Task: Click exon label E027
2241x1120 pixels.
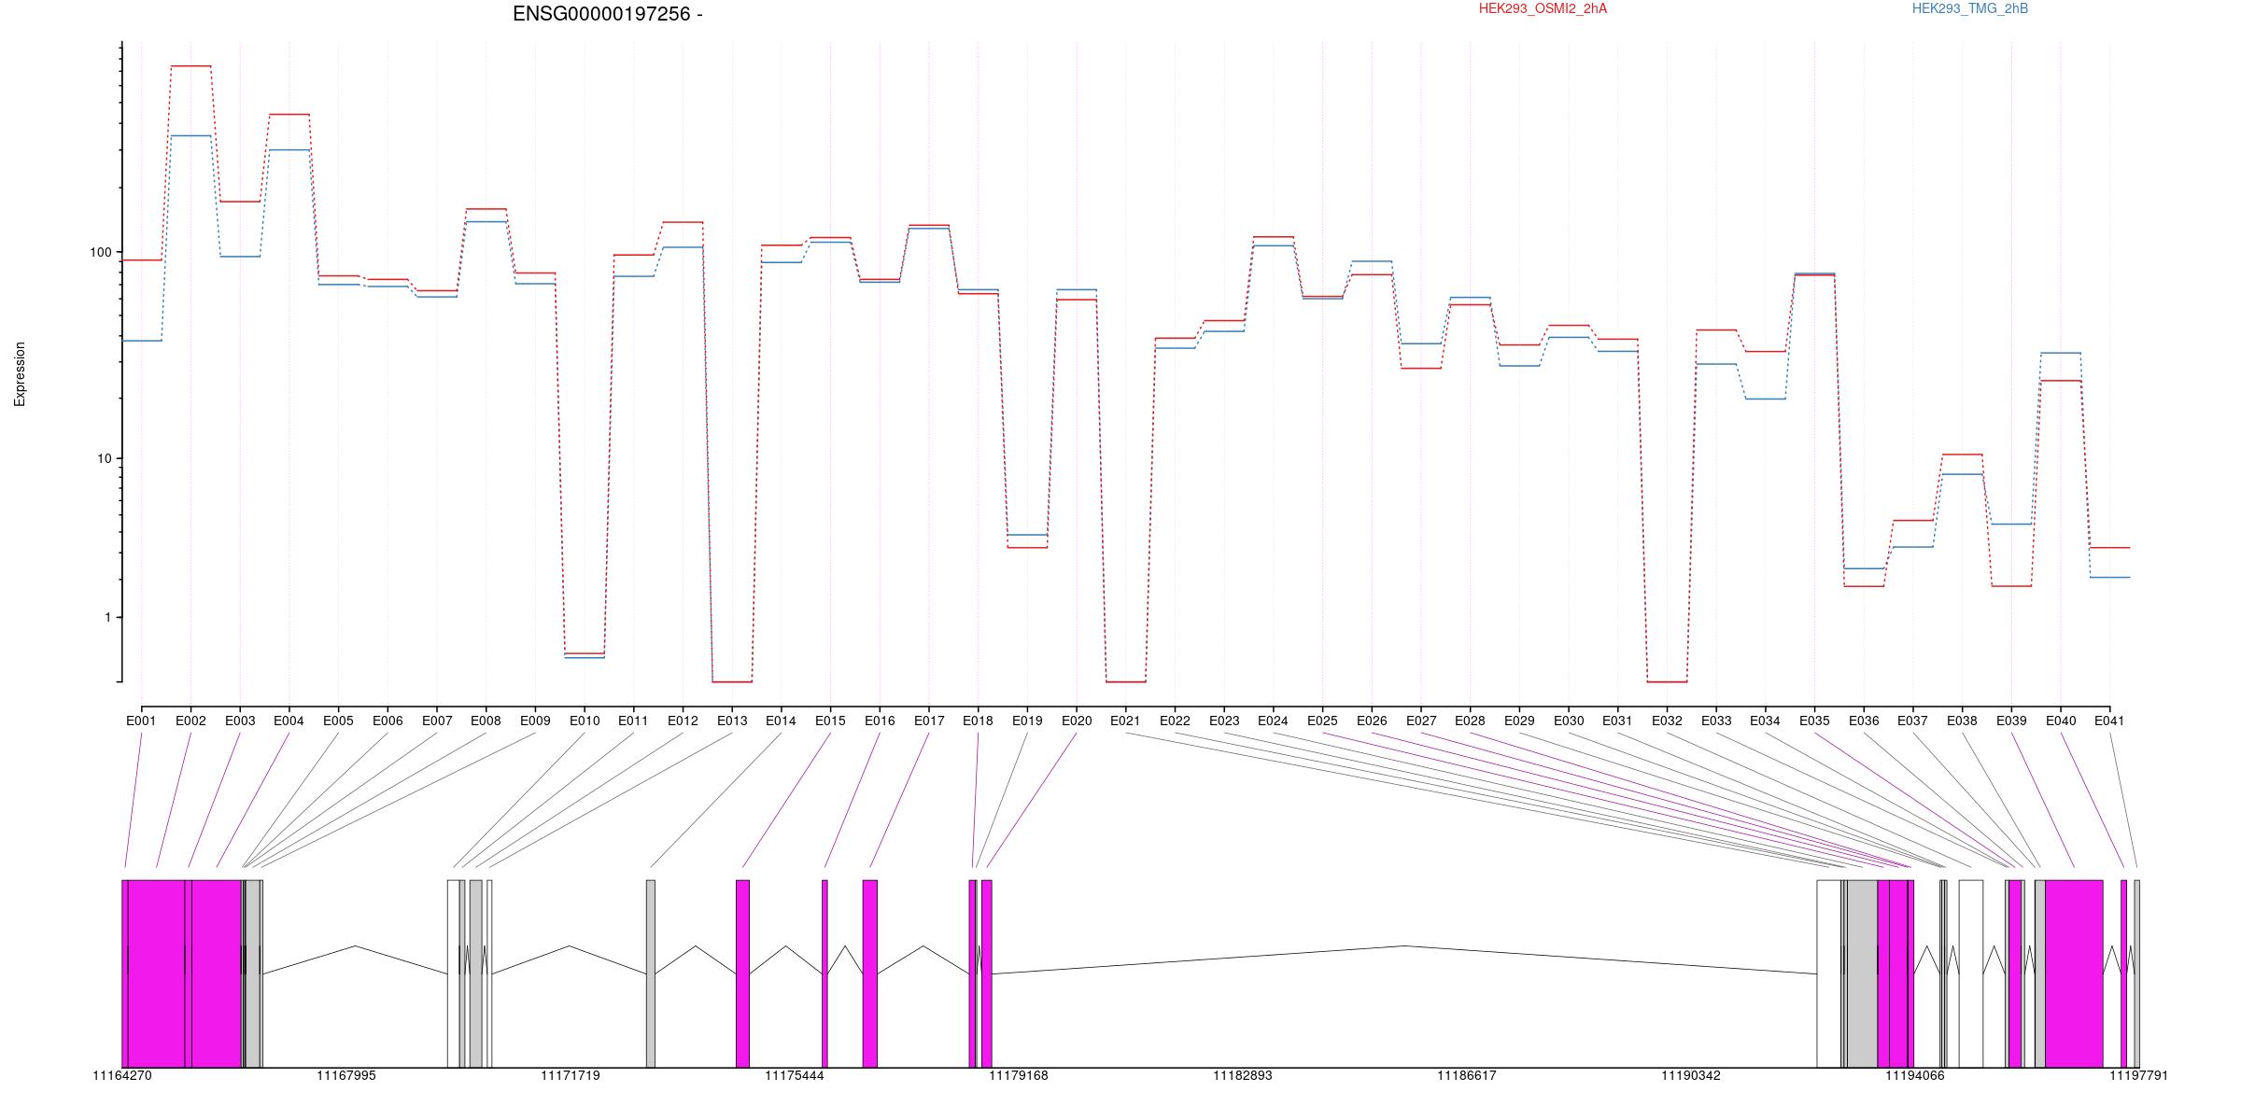Action: click(1421, 721)
